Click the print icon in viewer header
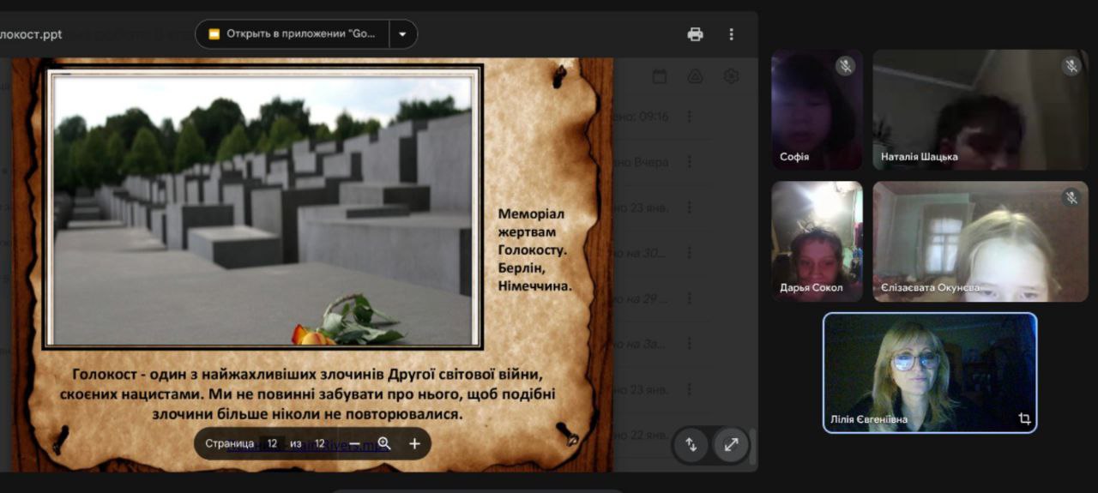The width and height of the screenshot is (1098, 493). coord(695,34)
